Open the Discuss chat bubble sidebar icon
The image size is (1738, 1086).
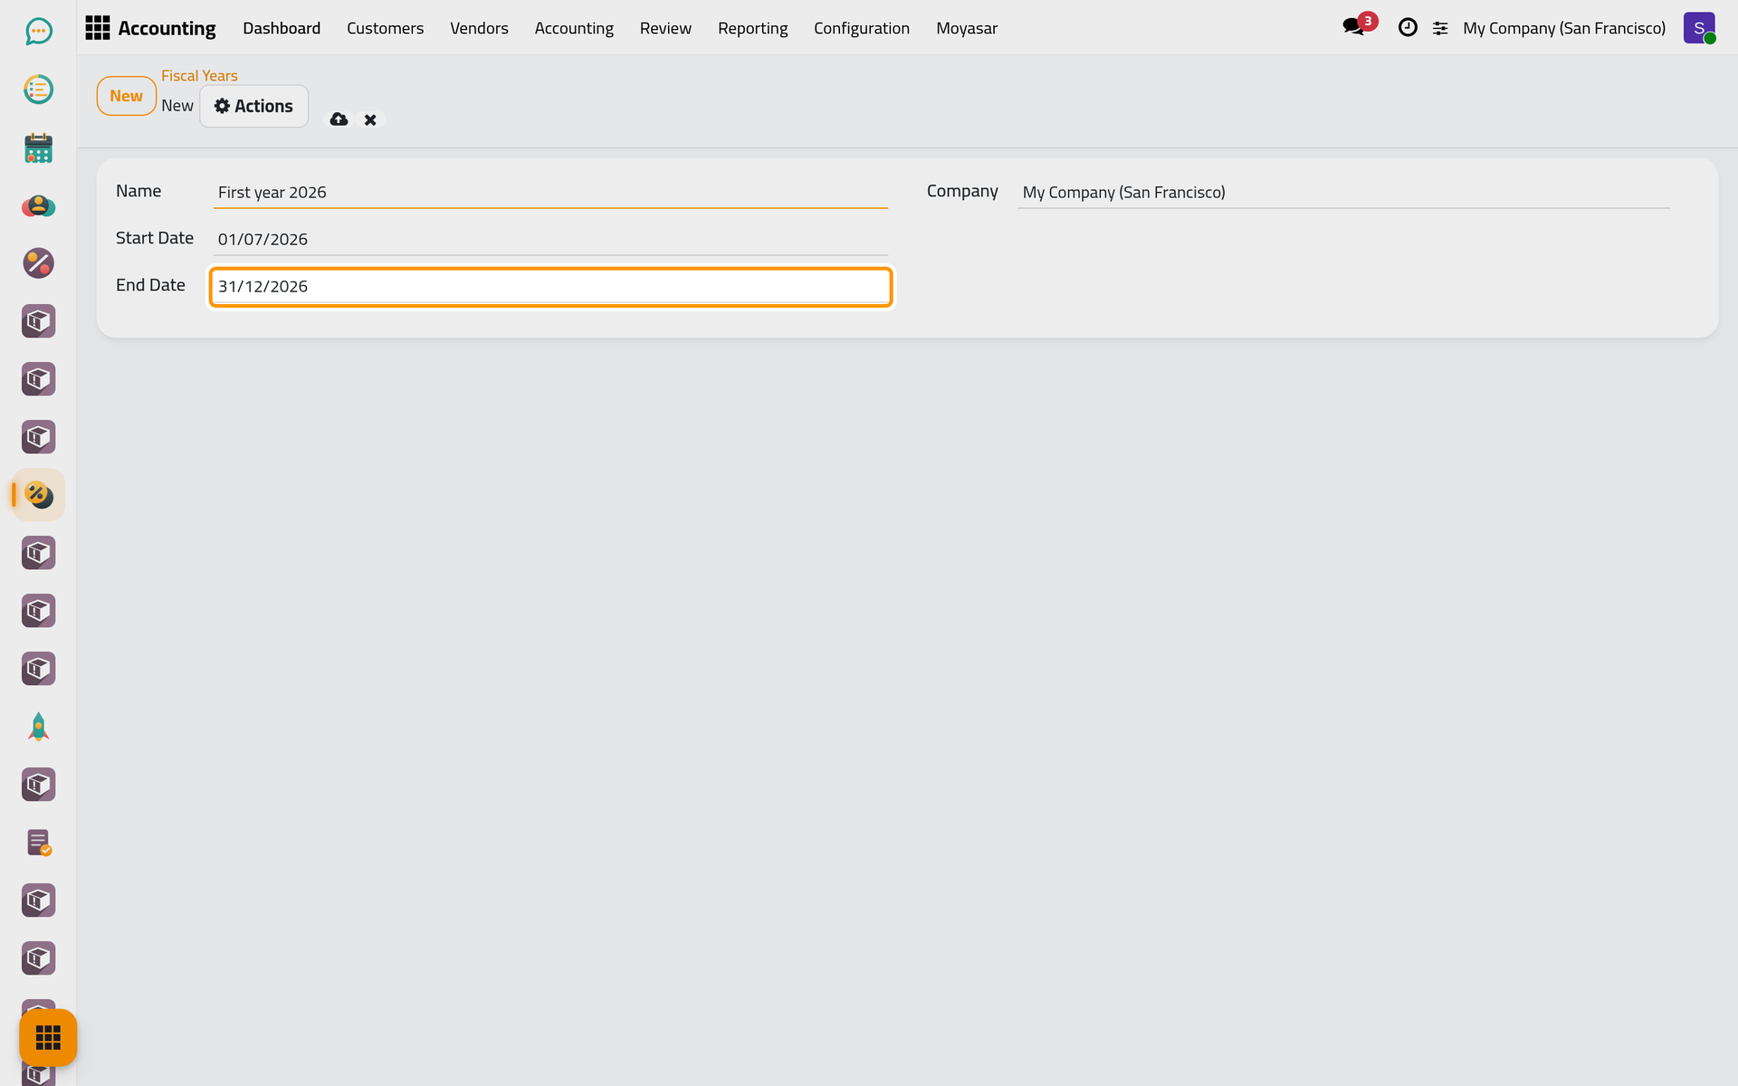pyautogui.click(x=38, y=32)
